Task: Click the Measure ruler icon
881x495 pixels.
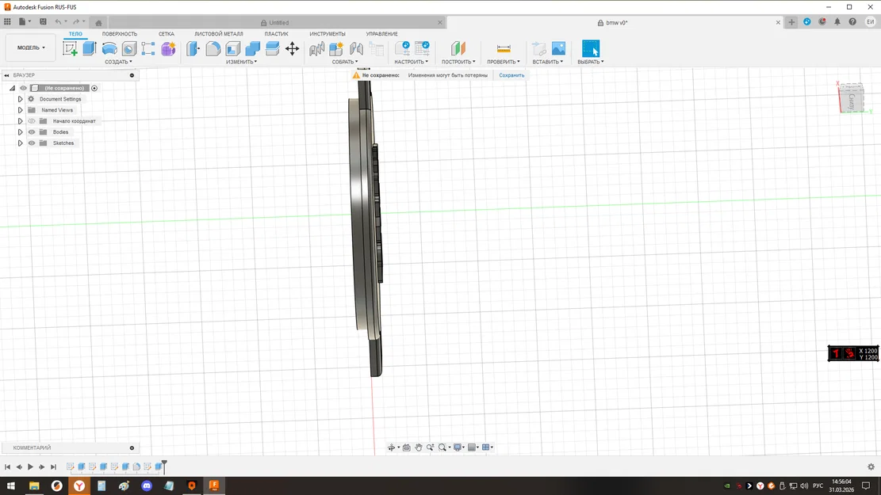Action: click(x=504, y=49)
